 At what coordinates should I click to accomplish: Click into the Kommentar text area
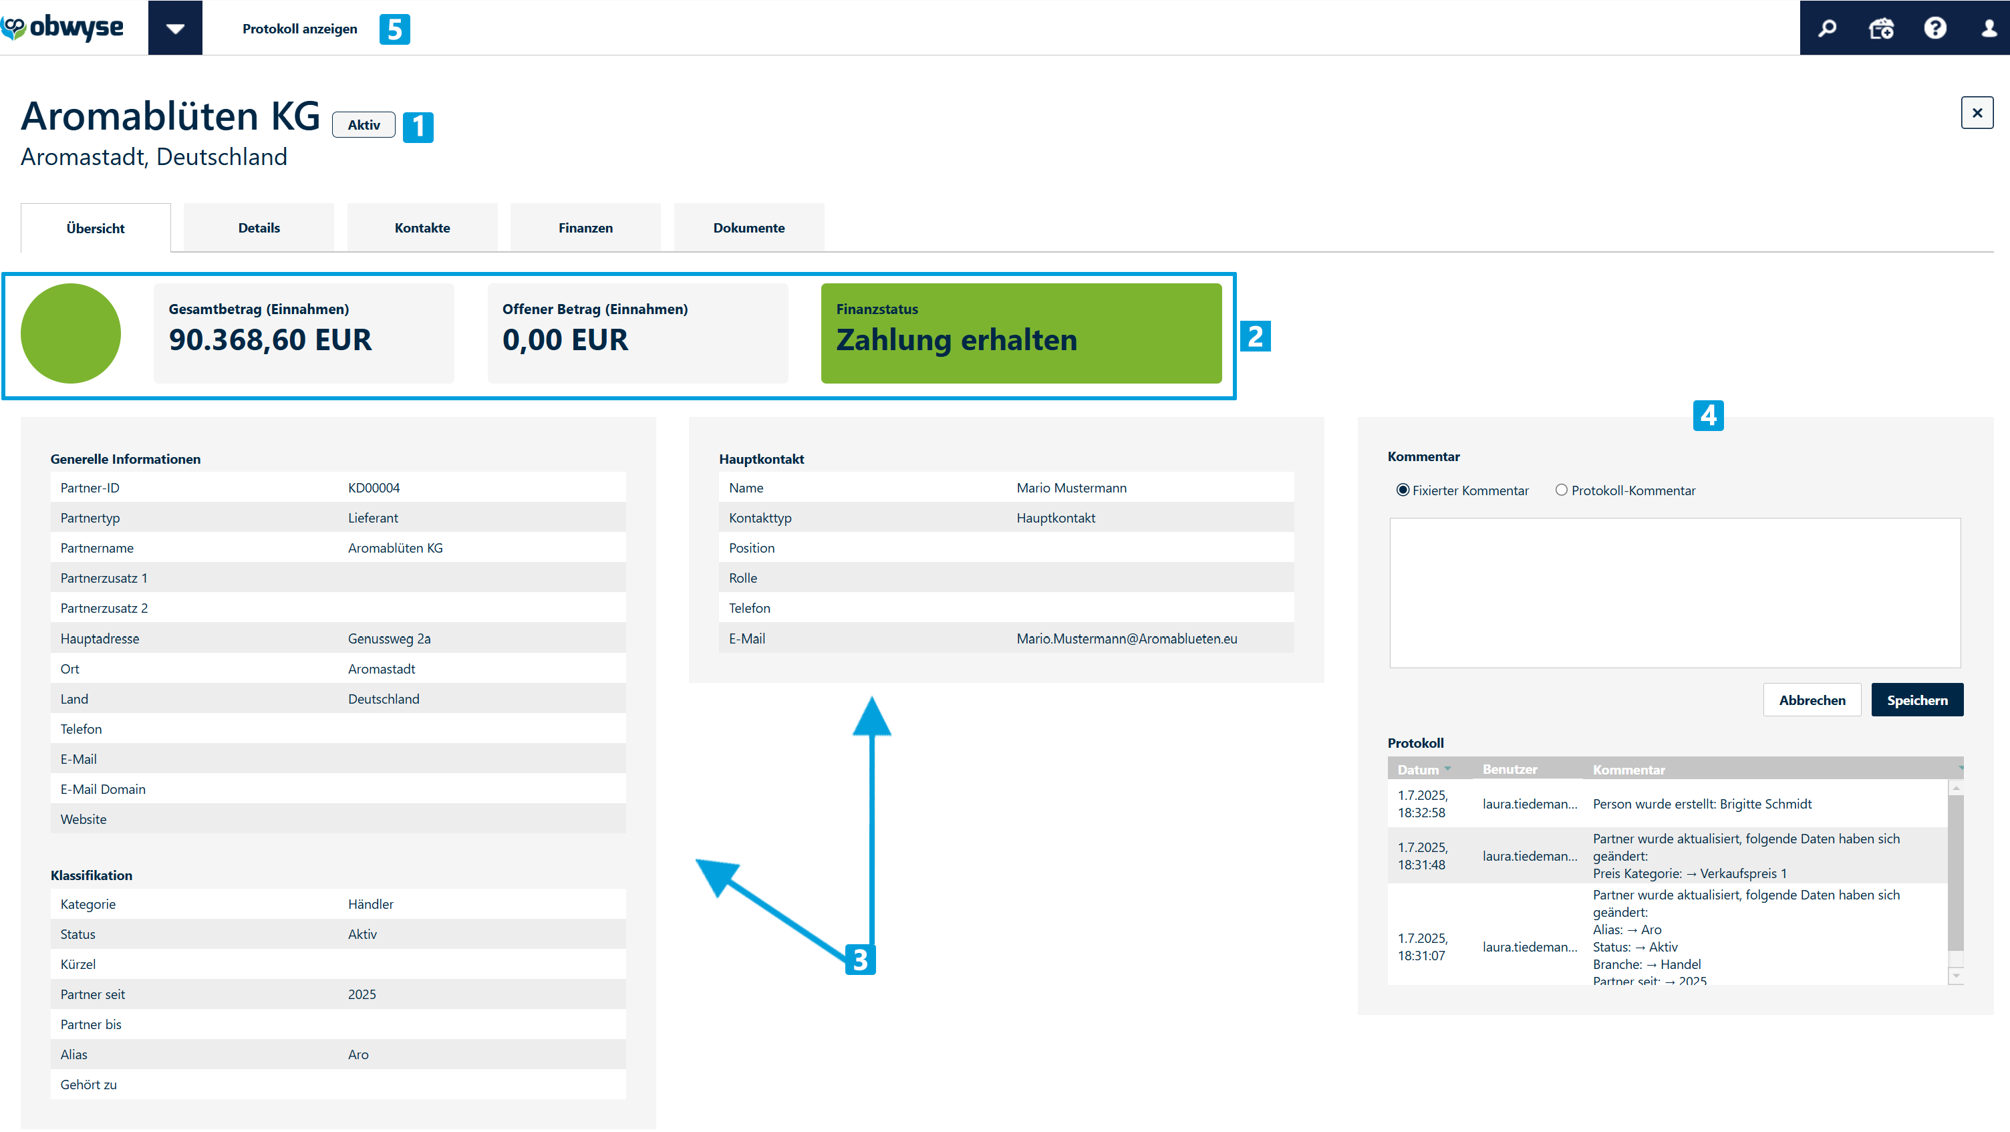point(1675,593)
